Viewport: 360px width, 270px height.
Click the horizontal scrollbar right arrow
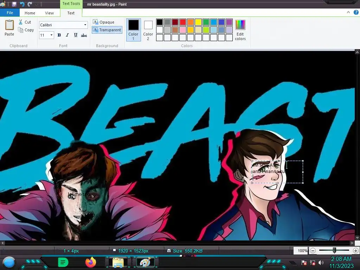tap(352, 243)
